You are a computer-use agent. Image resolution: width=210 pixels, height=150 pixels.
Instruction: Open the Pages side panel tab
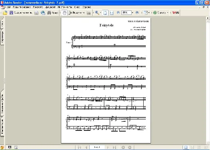pyautogui.click(x=2, y=37)
